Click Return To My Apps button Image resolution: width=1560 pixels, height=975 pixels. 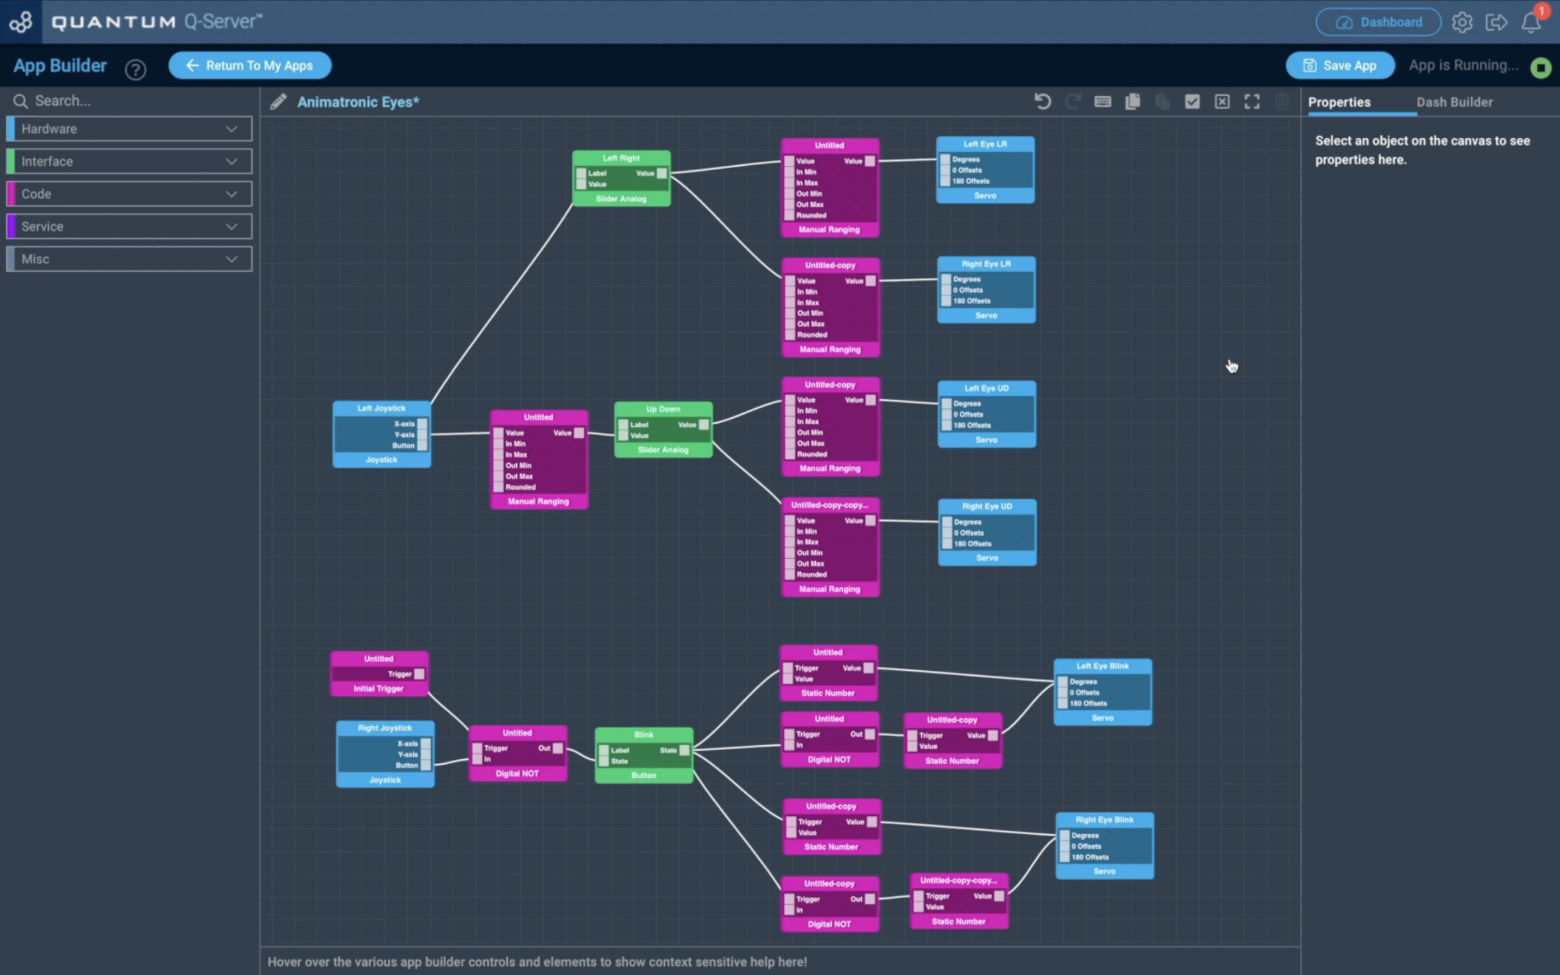tap(250, 66)
